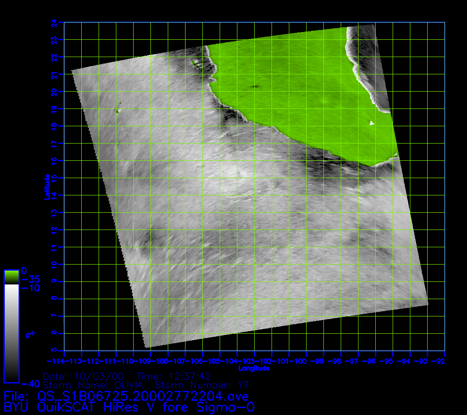Click the Time: 12:37:42 text
This screenshot has width=467, height=415.
(173, 376)
